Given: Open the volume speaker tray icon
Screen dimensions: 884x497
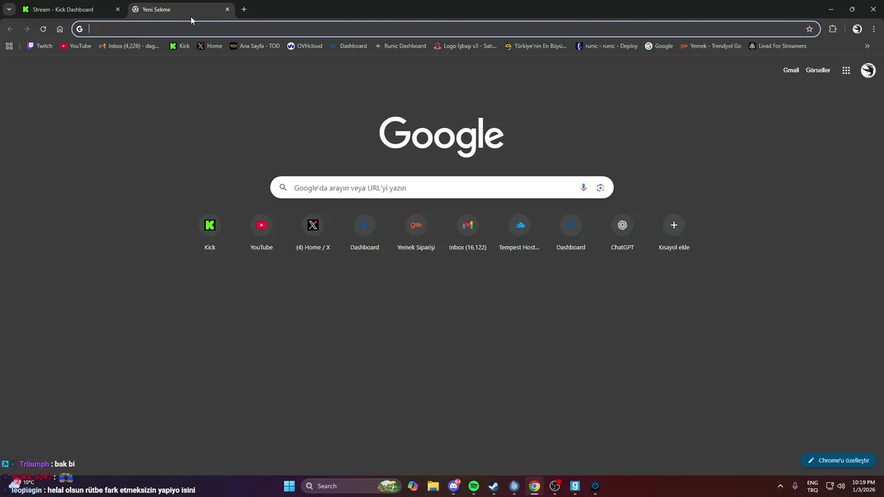Looking at the screenshot, I should (841, 486).
